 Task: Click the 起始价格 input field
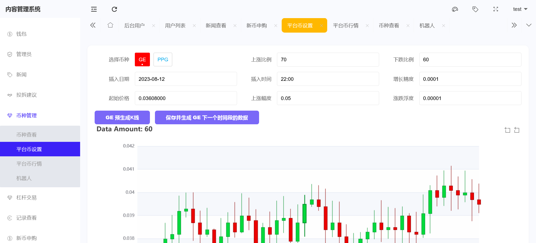(x=186, y=98)
